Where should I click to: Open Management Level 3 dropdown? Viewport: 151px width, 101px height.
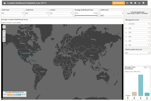(139, 32)
